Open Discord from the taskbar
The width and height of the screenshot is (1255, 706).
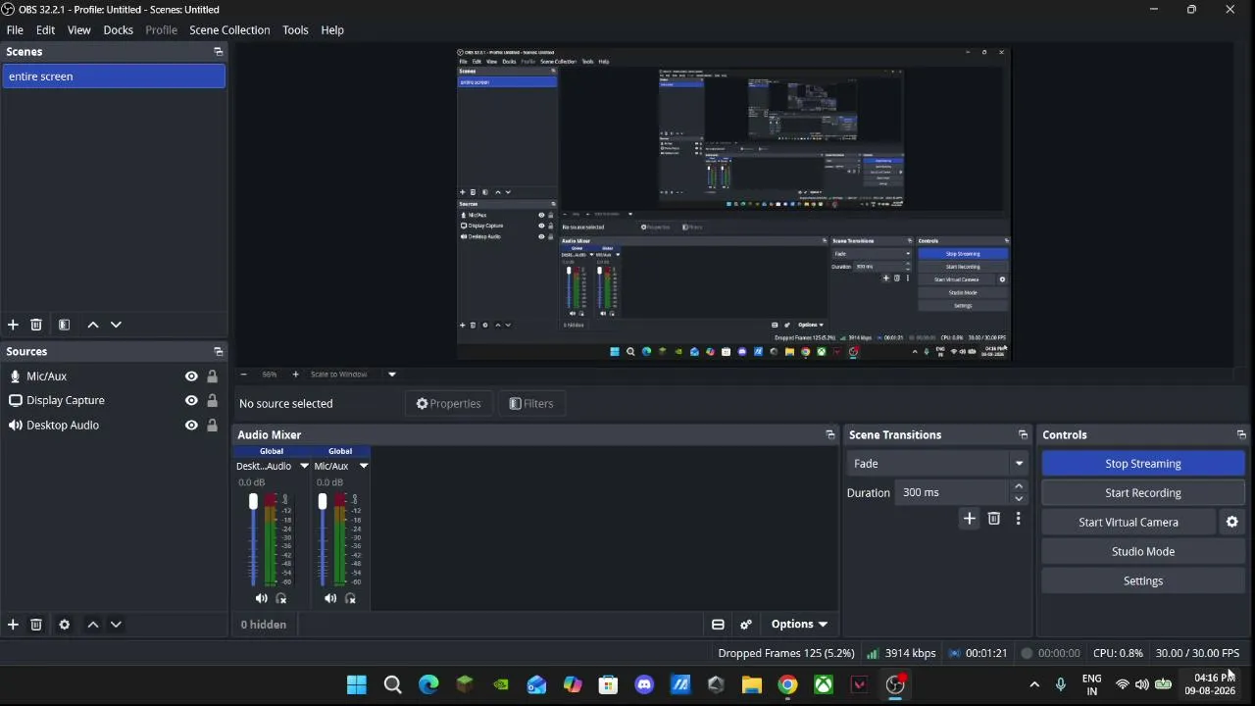[x=644, y=685]
